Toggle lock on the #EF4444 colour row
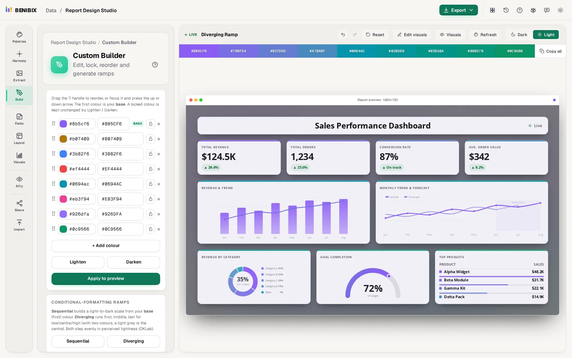Image resolution: width=572 pixels, height=358 pixels. point(151,169)
